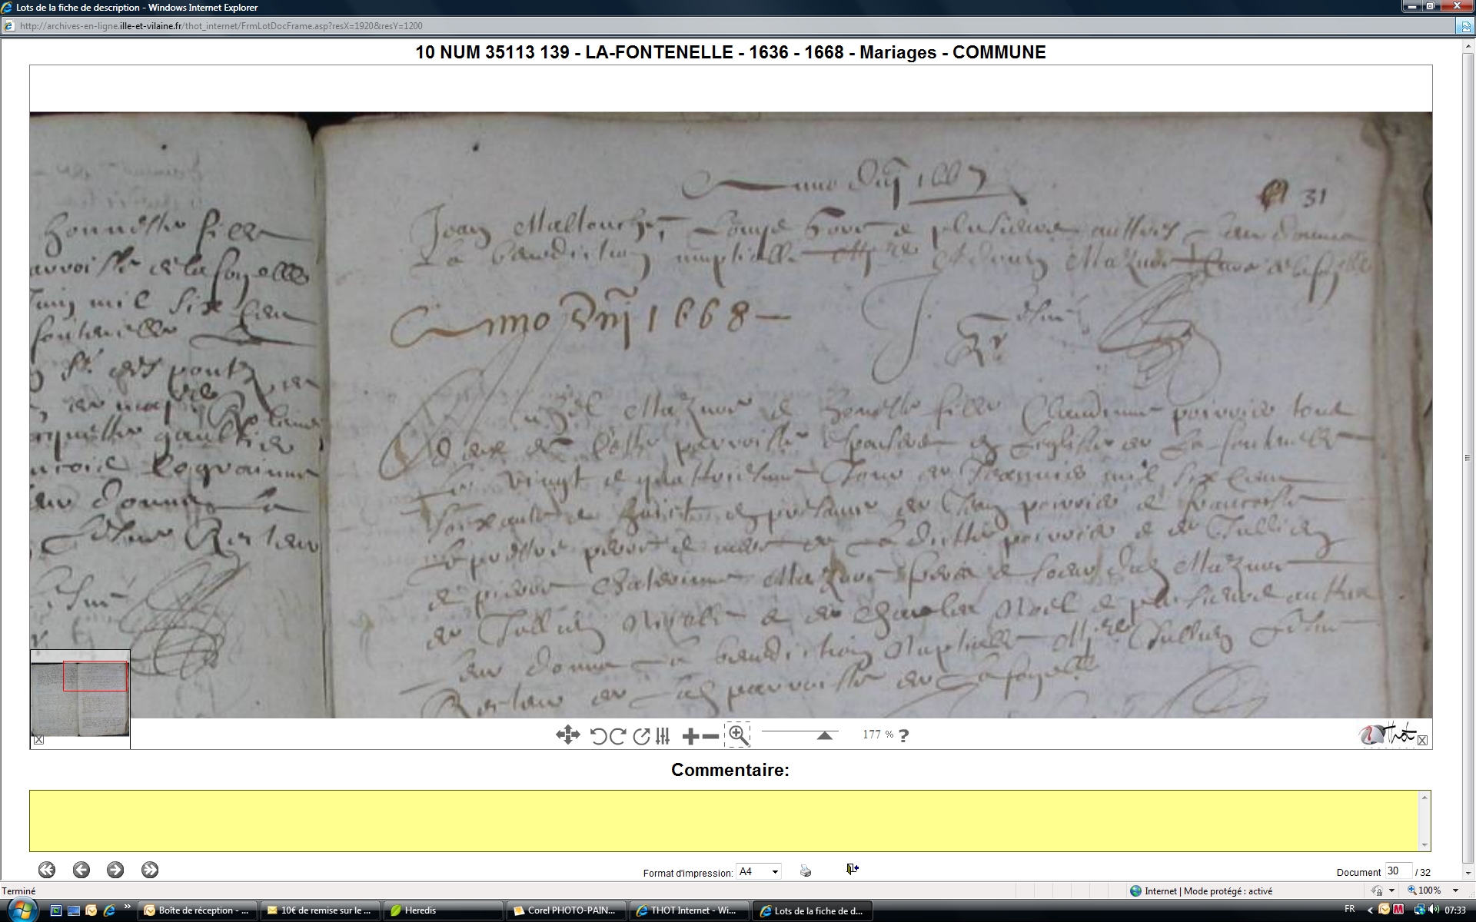The width and height of the screenshot is (1476, 922).
Task: Click the zoom level slider handle
Action: point(825,735)
